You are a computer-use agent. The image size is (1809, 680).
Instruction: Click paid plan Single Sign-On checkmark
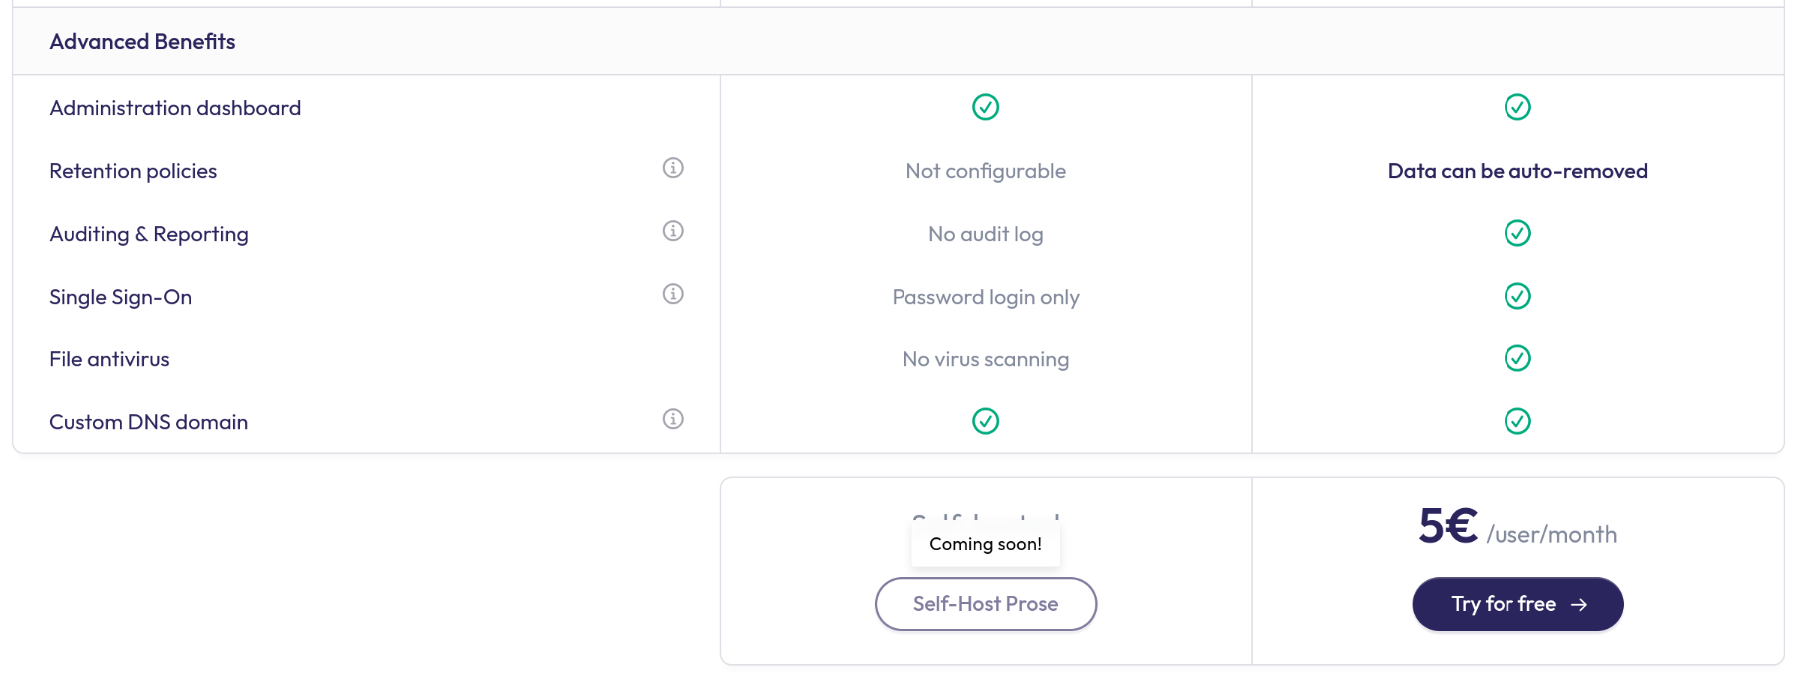coord(1517,296)
